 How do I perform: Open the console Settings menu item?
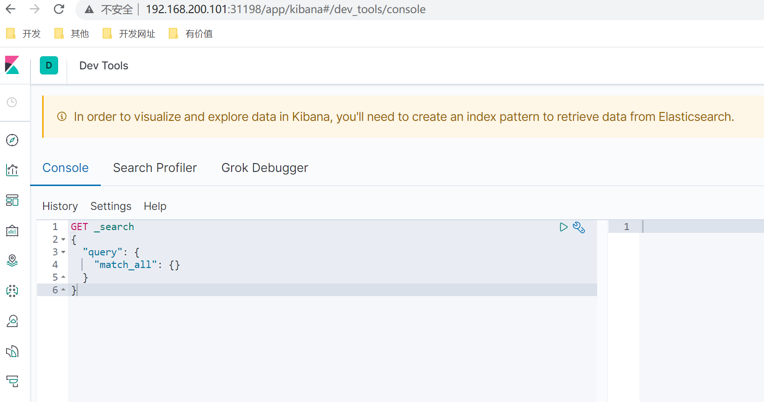click(x=111, y=206)
